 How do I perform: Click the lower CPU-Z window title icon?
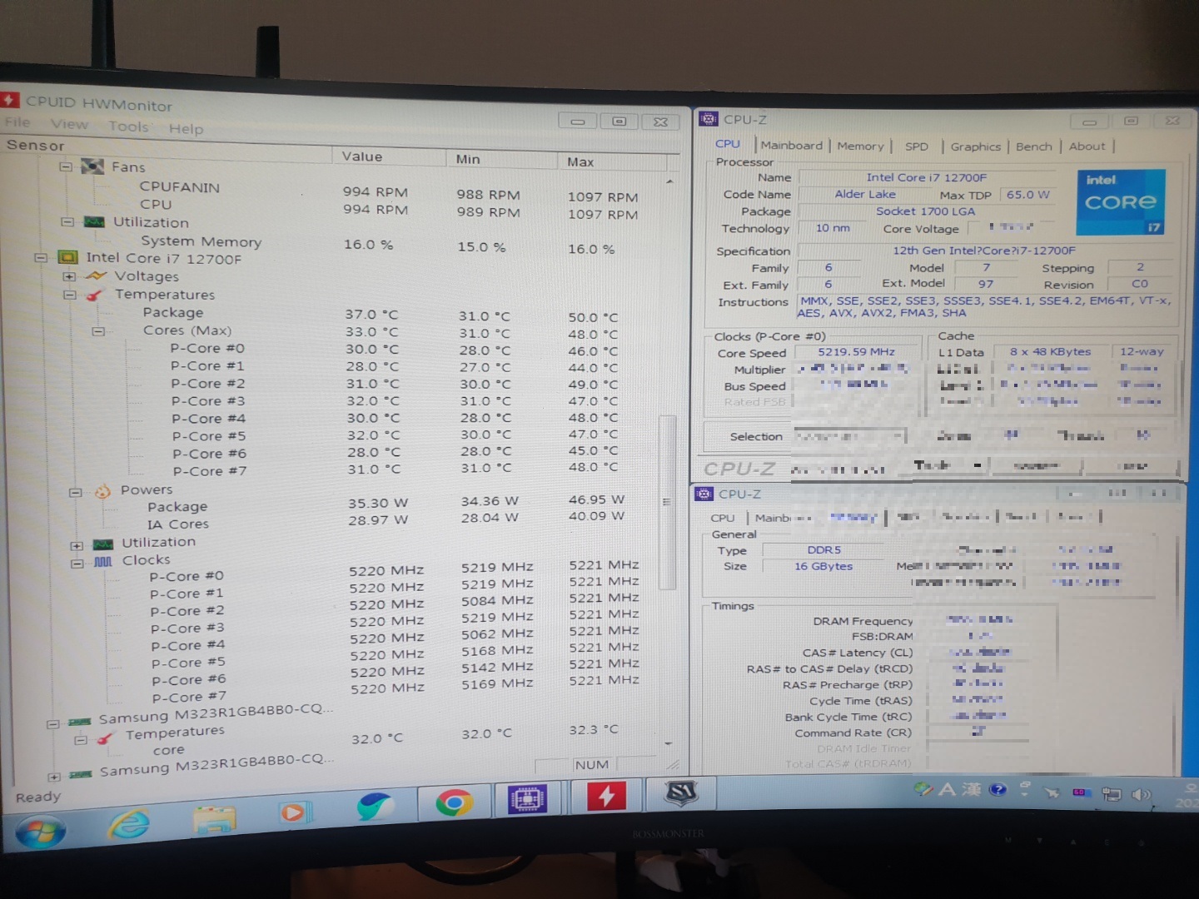(704, 494)
